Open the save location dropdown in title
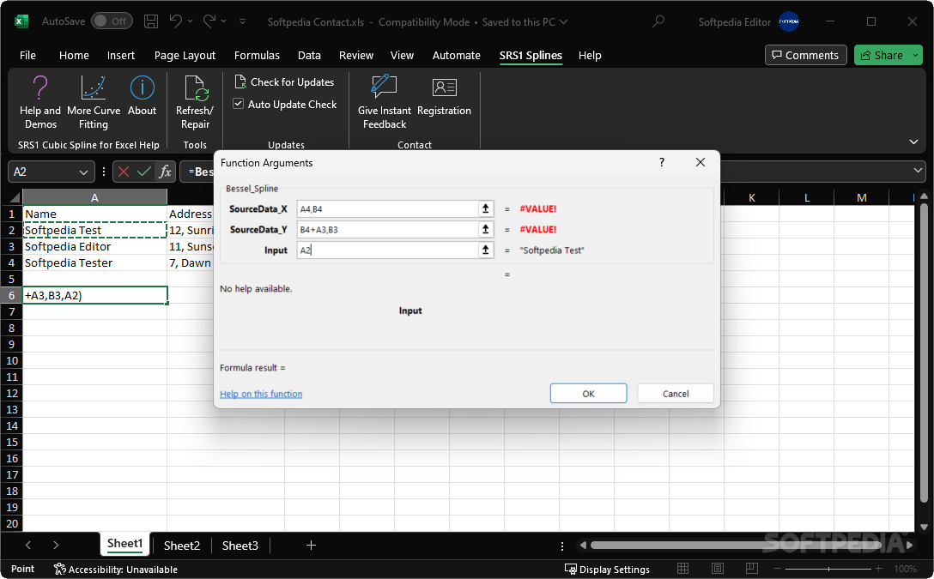The height and width of the screenshot is (579, 934). tap(563, 22)
